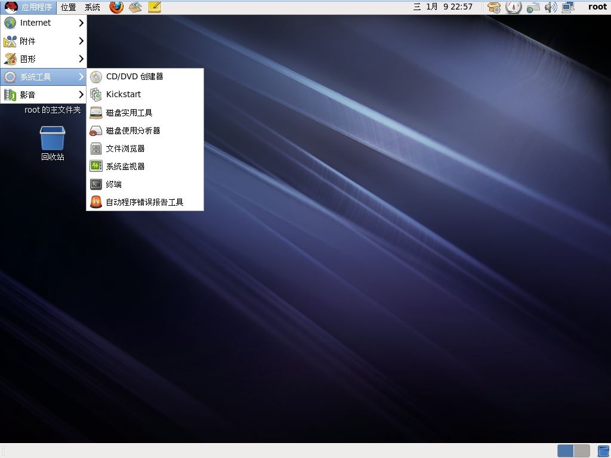Viewport: 611px width, 458px height.
Task: Expand the 影音 sound and video submenu
Action: coord(43,95)
